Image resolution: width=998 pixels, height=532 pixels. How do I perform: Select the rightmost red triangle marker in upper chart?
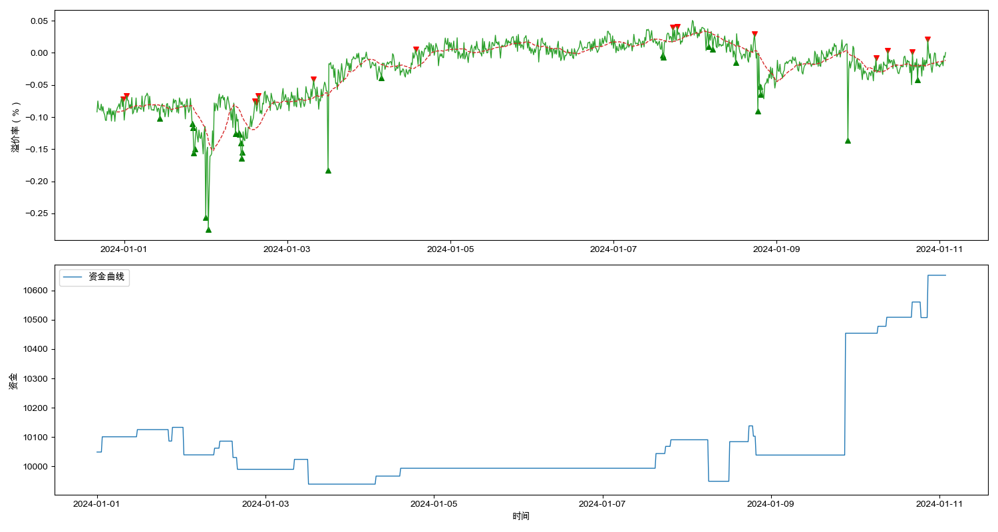pos(927,40)
